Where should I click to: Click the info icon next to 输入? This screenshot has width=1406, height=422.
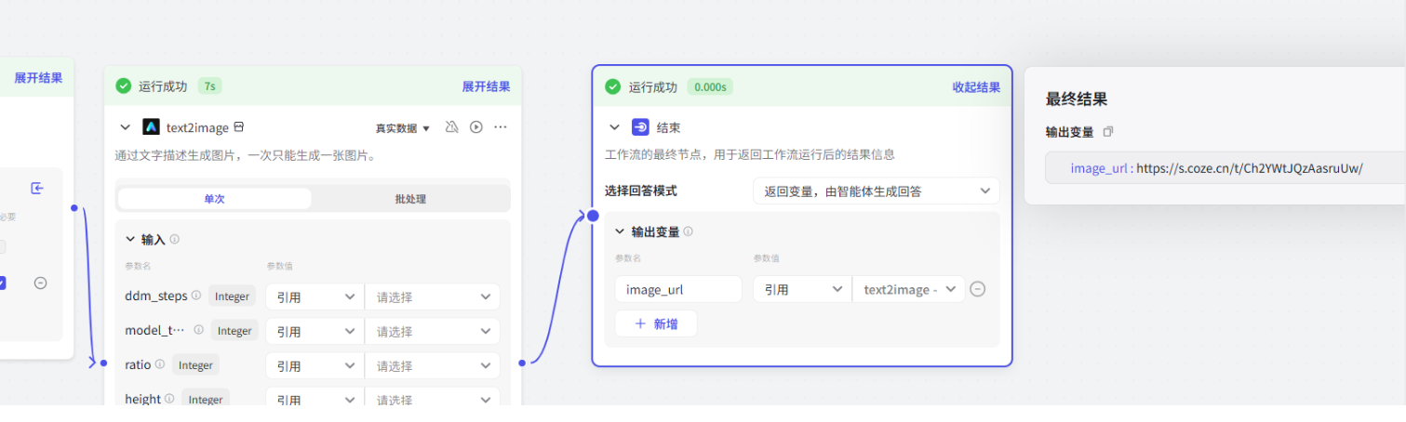tap(174, 239)
